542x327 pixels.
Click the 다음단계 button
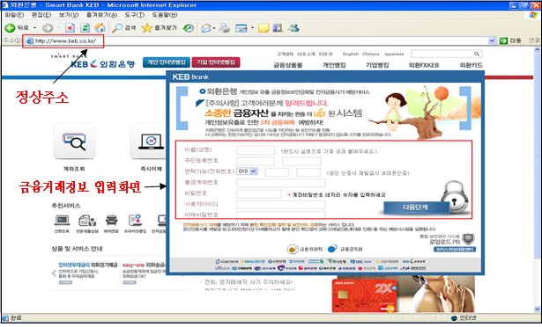[x=416, y=207]
